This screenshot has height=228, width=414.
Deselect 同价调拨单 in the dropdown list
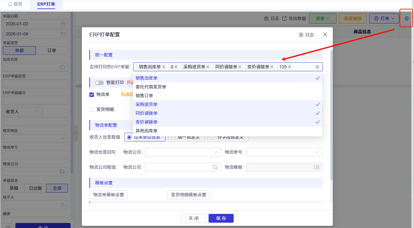pyautogui.click(x=228, y=113)
